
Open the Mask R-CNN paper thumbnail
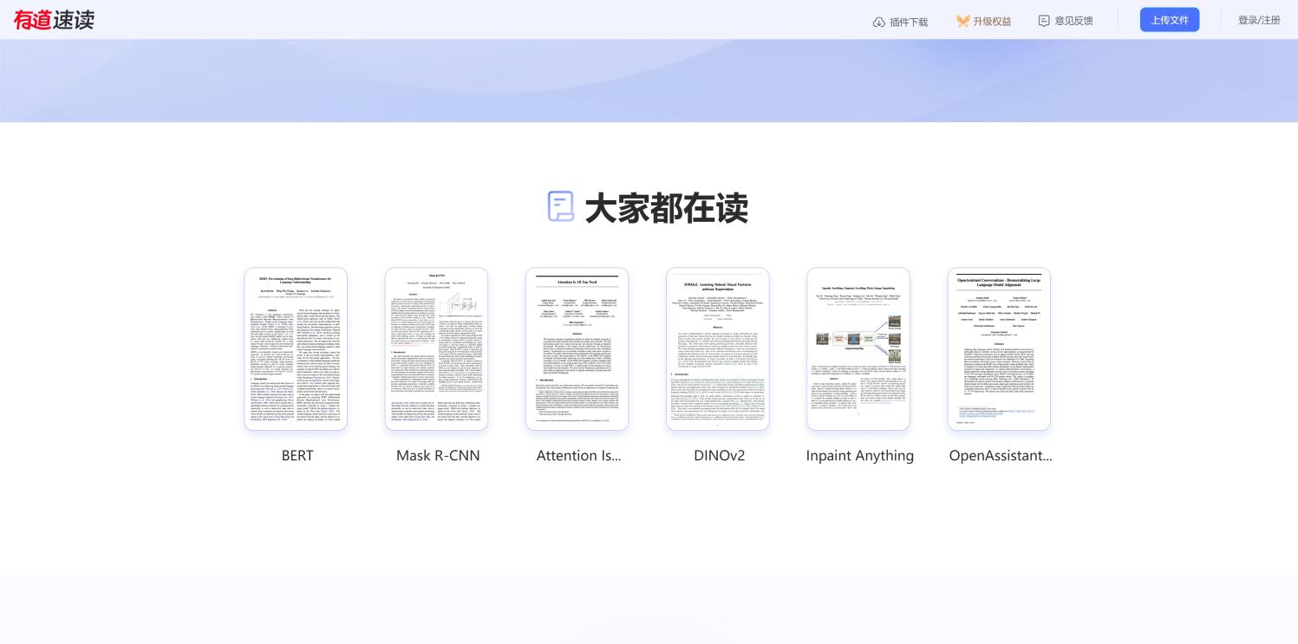tap(436, 348)
